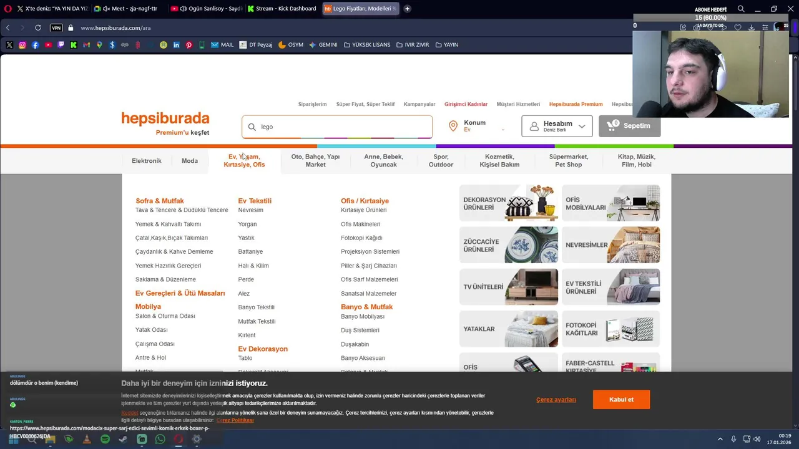Select Fotokopi Kağıdı
Viewport: 799px width, 449px height.
[x=361, y=238]
